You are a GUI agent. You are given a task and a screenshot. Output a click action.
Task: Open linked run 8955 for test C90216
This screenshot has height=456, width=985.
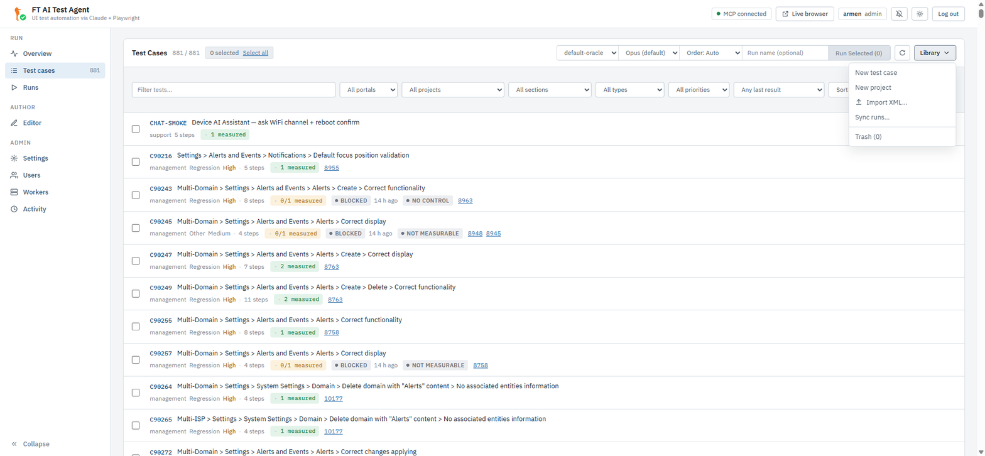[x=332, y=168]
